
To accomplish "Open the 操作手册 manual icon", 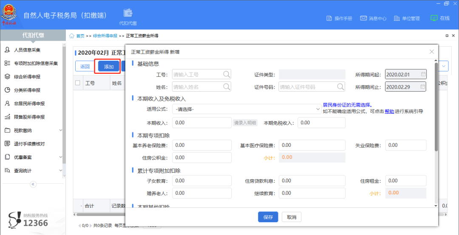I will [x=329, y=18].
